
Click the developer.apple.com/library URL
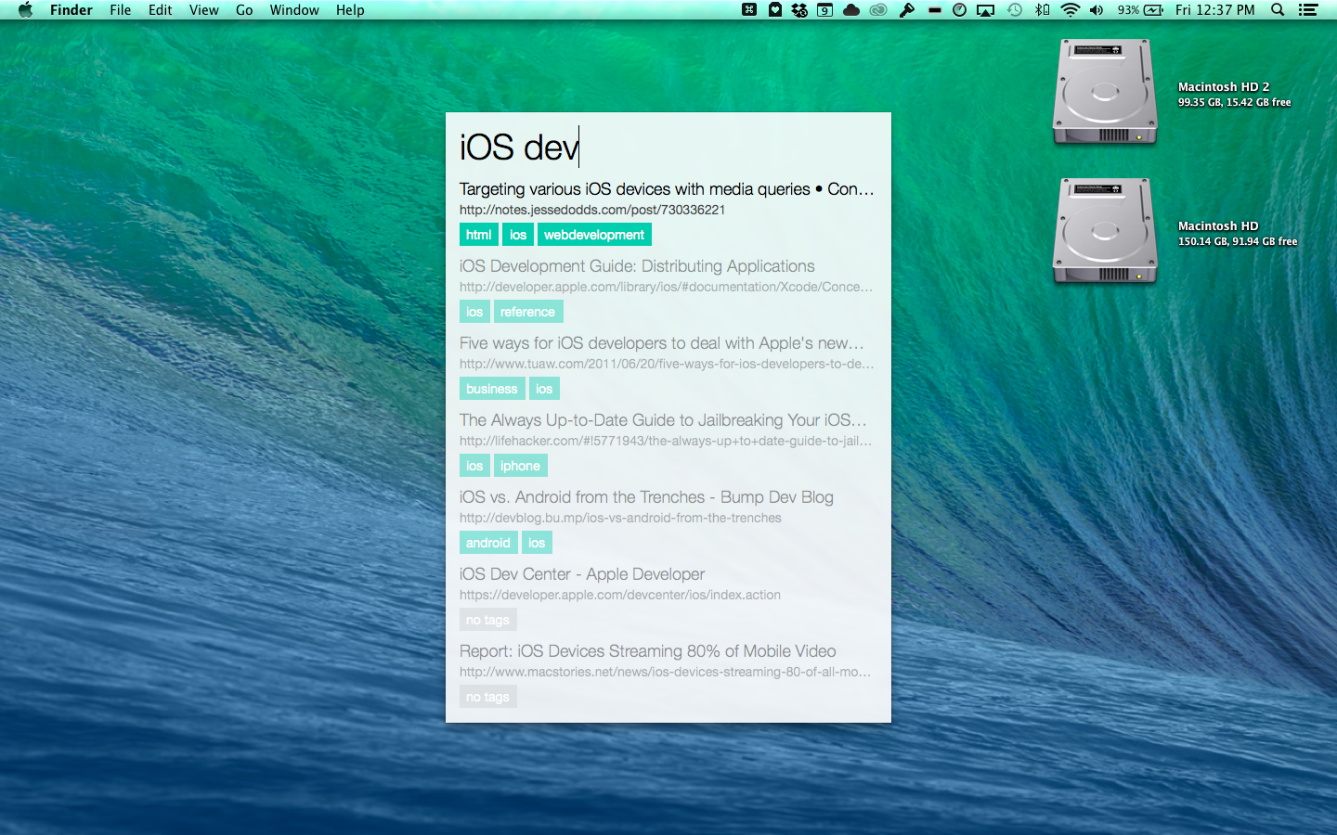(667, 287)
